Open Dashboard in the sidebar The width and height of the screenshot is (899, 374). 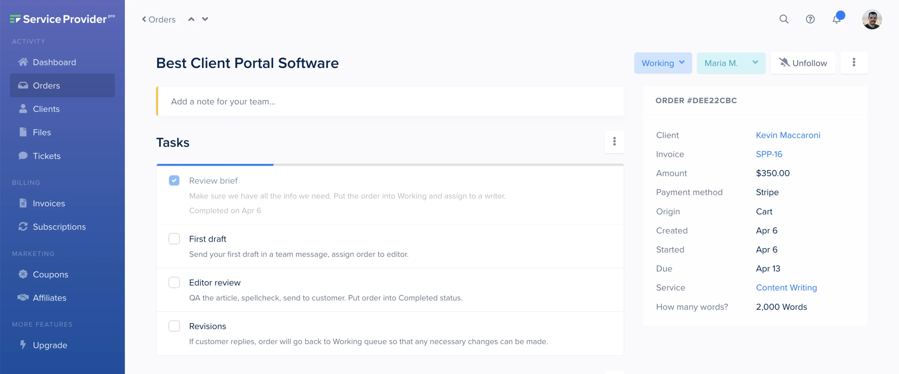tap(62, 62)
